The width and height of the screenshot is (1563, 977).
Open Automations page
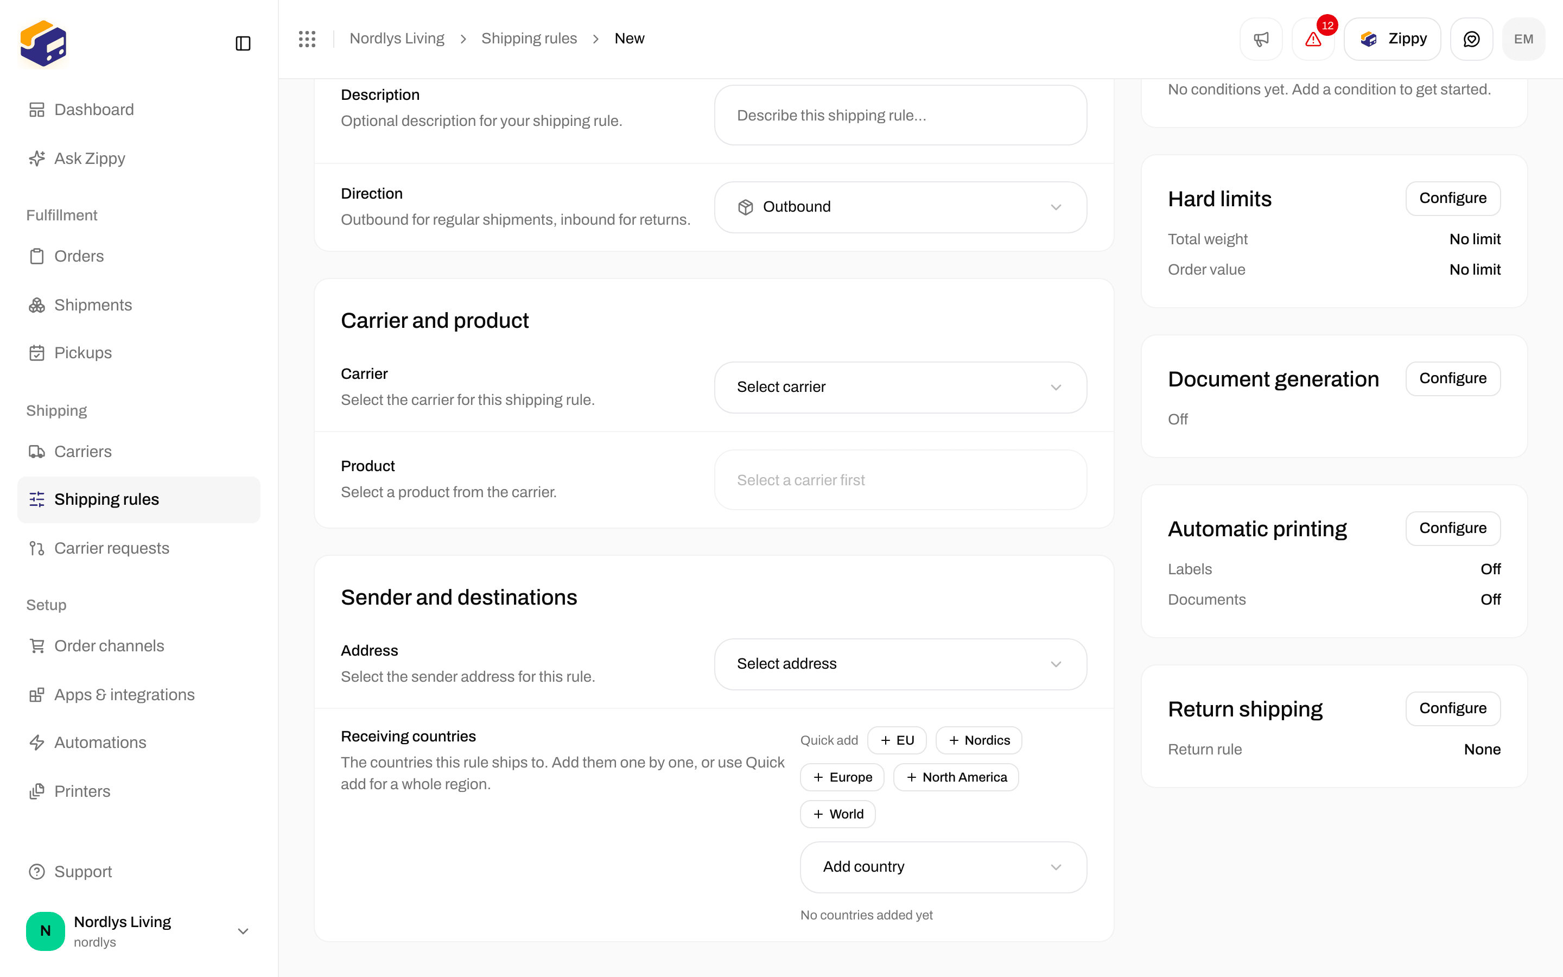[139, 743]
